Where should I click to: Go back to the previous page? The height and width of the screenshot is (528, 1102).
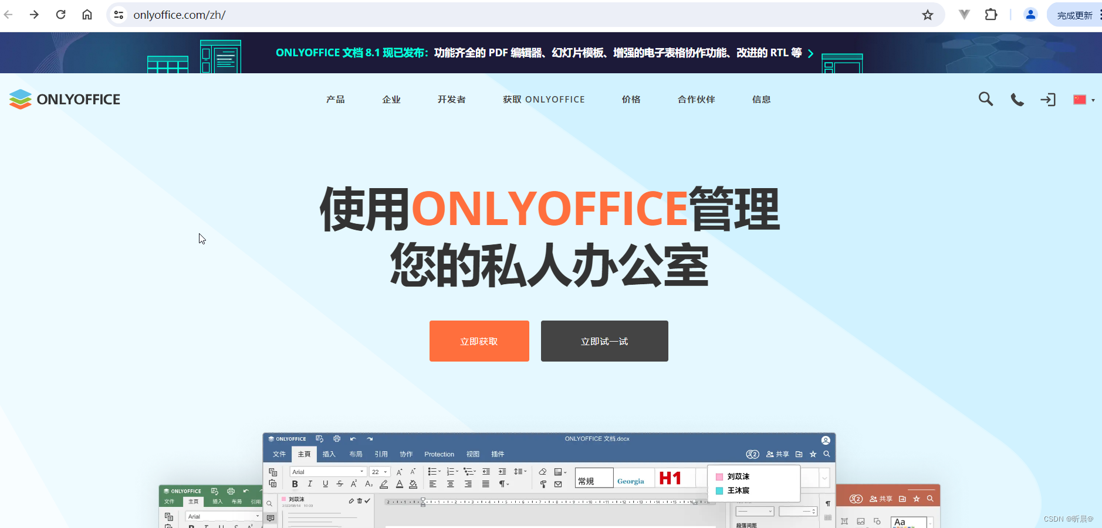[8, 15]
